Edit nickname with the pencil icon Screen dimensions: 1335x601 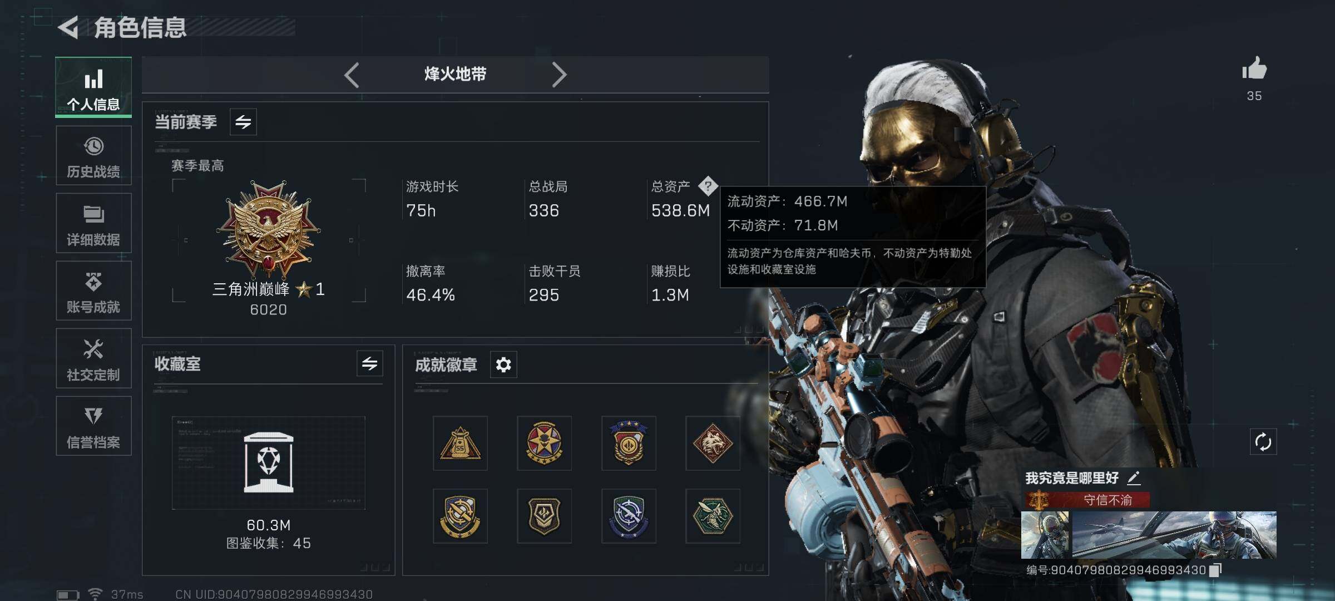1134,477
